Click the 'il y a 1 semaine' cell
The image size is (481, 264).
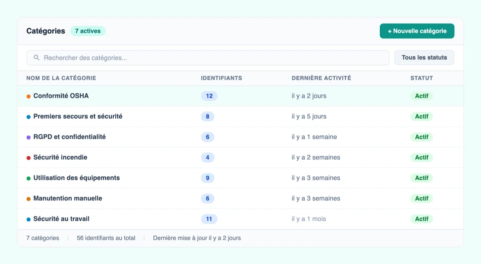pyautogui.click(x=314, y=137)
